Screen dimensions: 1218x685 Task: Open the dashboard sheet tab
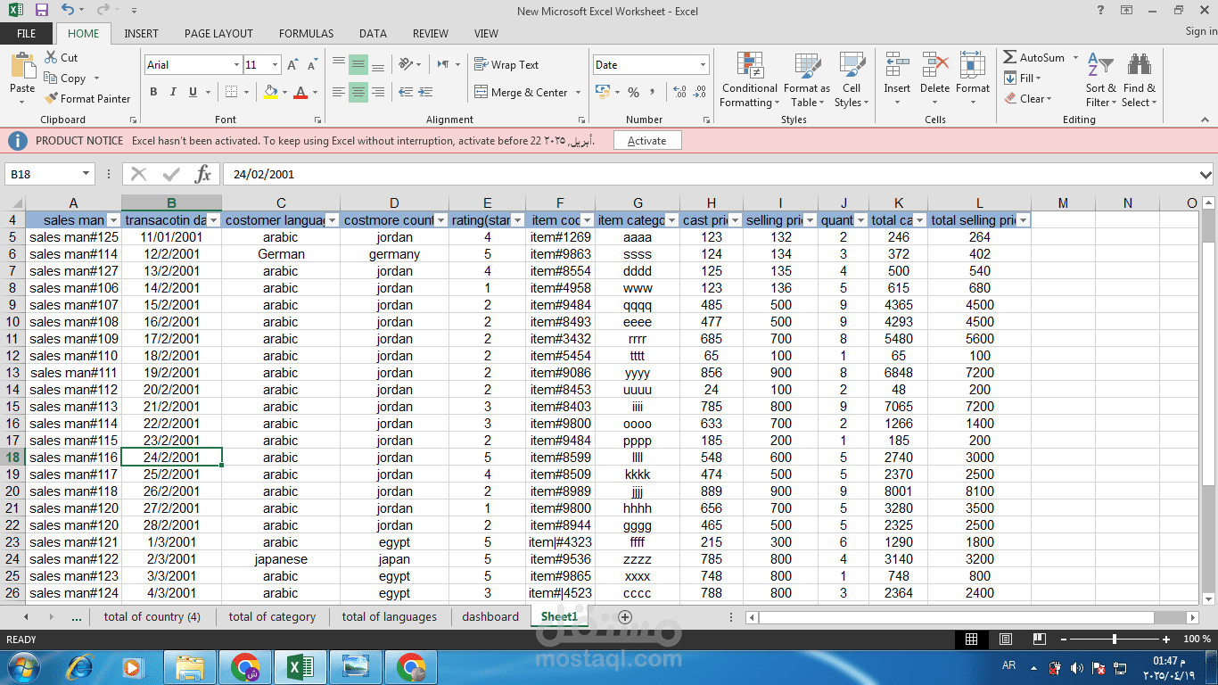490,616
